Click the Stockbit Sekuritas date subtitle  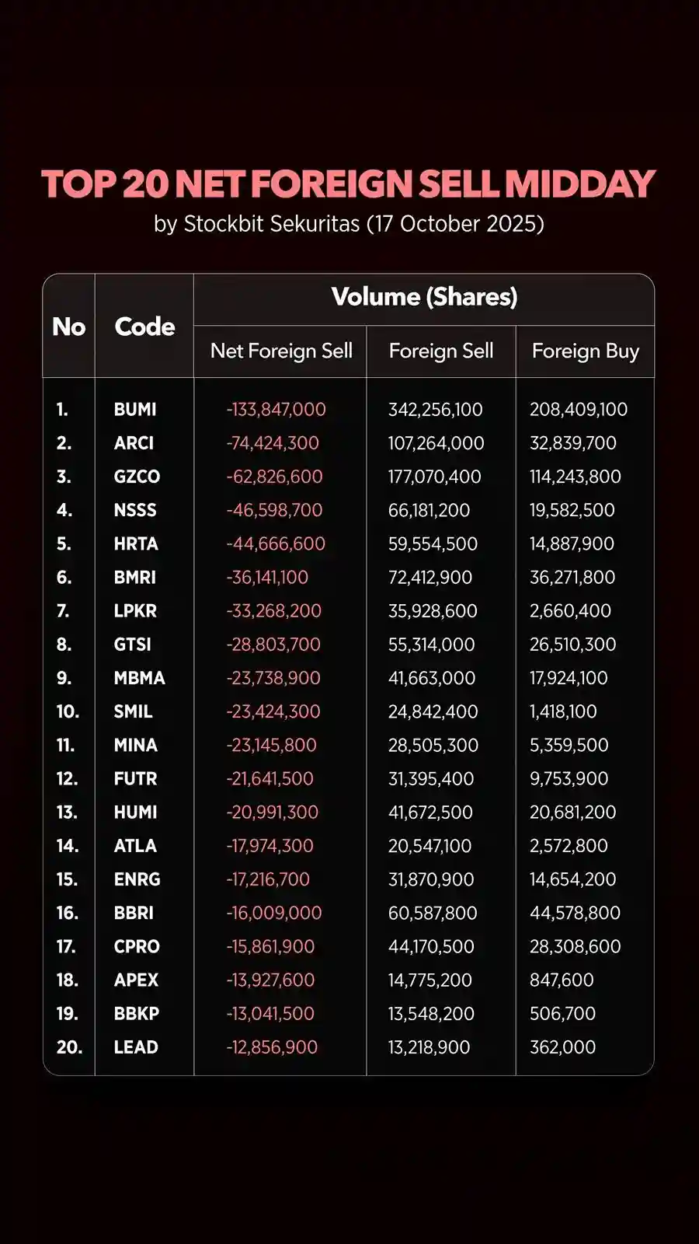pos(349,224)
